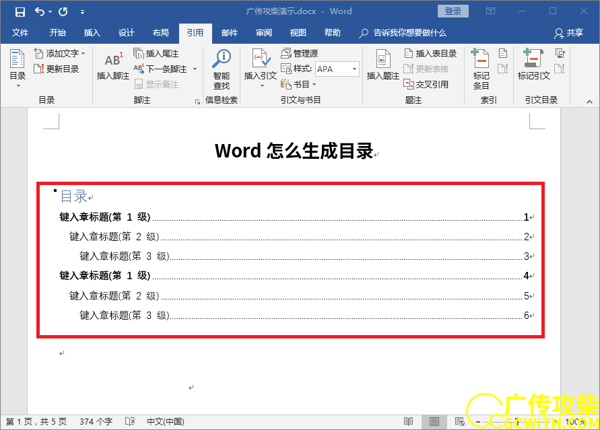Open the 书目 dropdown
The image size is (600, 430).
[298, 85]
